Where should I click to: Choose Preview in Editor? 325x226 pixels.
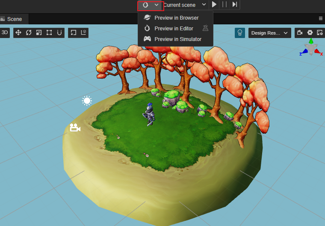(x=175, y=28)
